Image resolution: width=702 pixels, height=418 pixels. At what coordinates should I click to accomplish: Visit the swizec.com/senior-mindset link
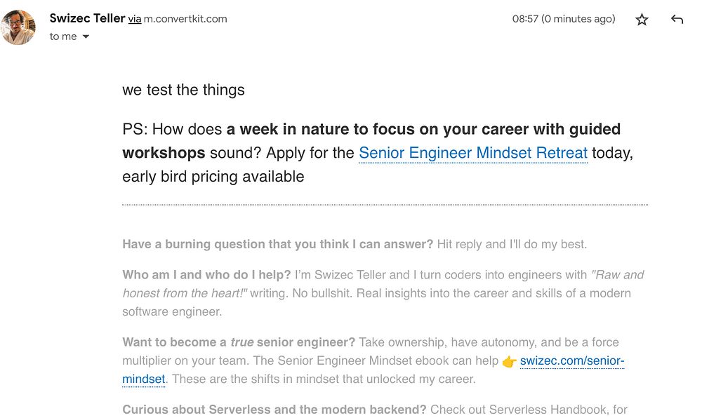[x=571, y=361]
